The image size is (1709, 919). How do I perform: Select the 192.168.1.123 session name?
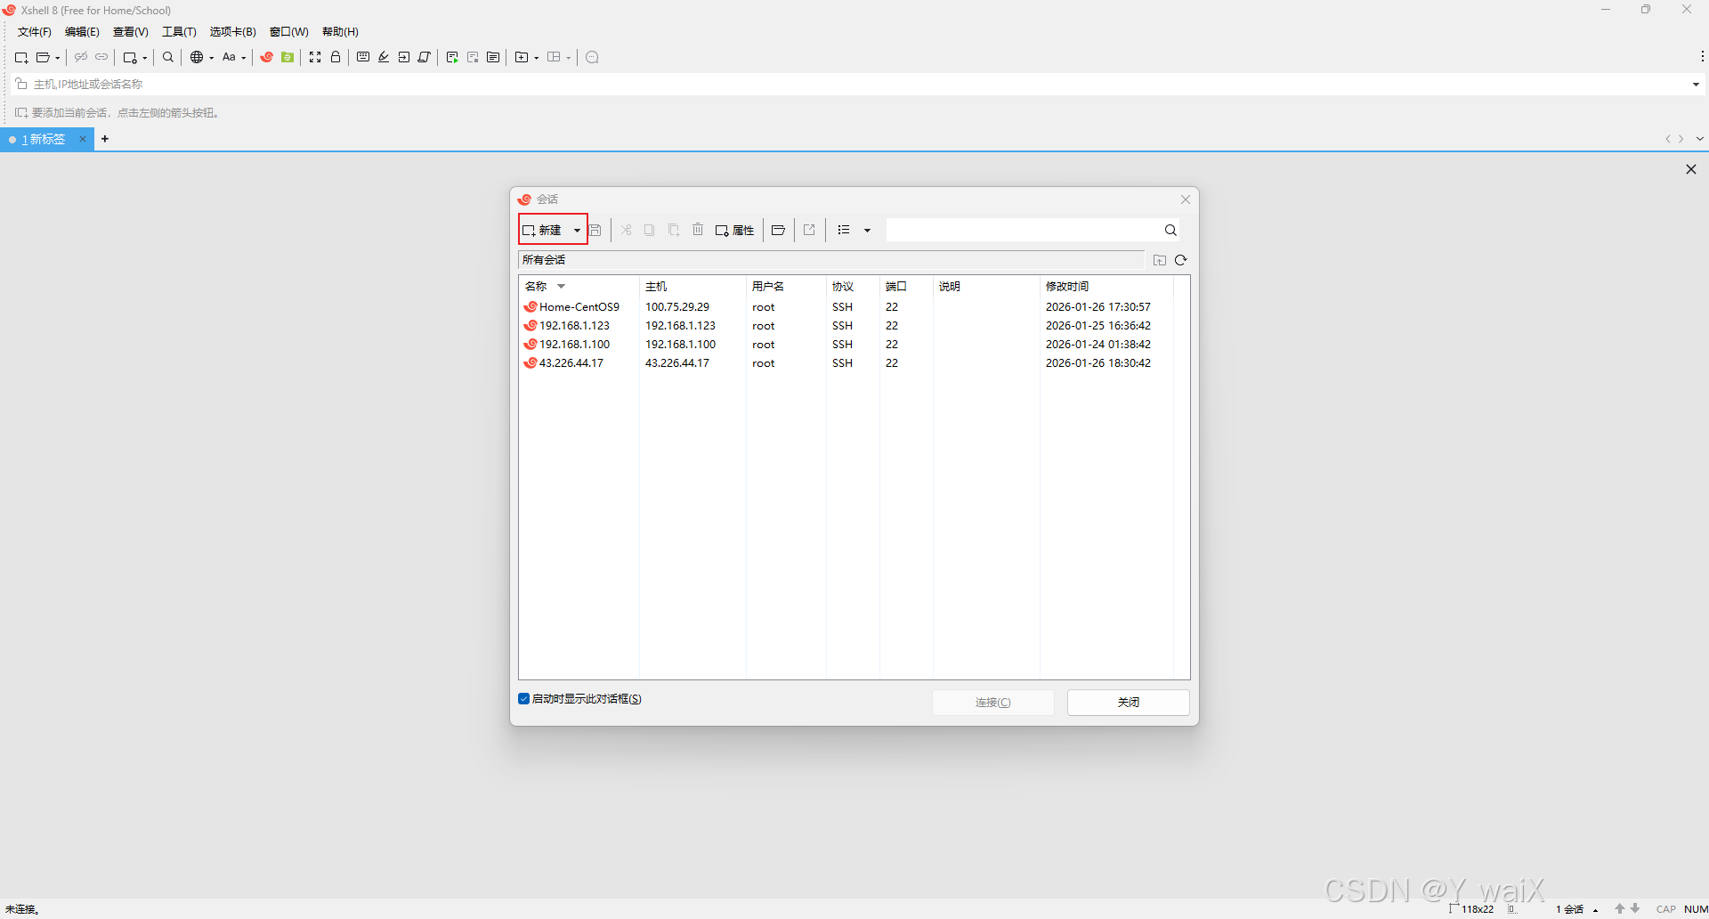pos(574,326)
